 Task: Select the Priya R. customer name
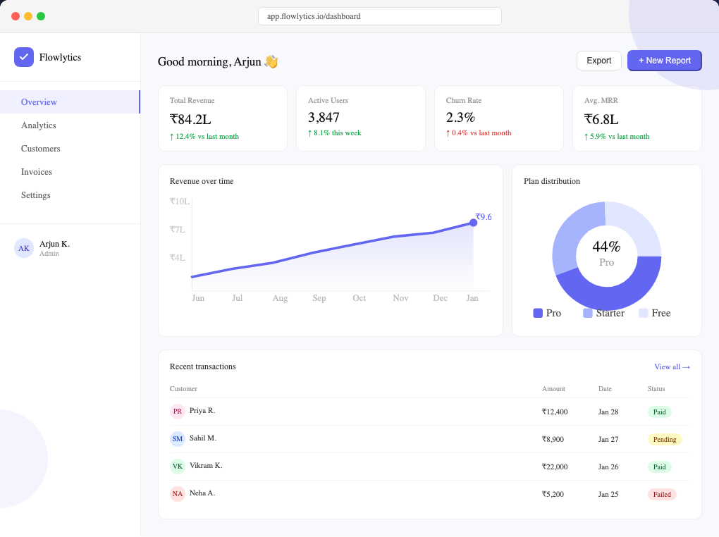[202, 410]
